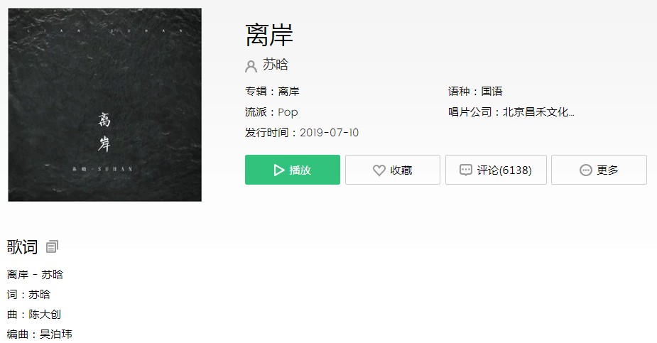Open the 离岸 album cover image
The height and width of the screenshot is (343, 657).
click(x=104, y=104)
